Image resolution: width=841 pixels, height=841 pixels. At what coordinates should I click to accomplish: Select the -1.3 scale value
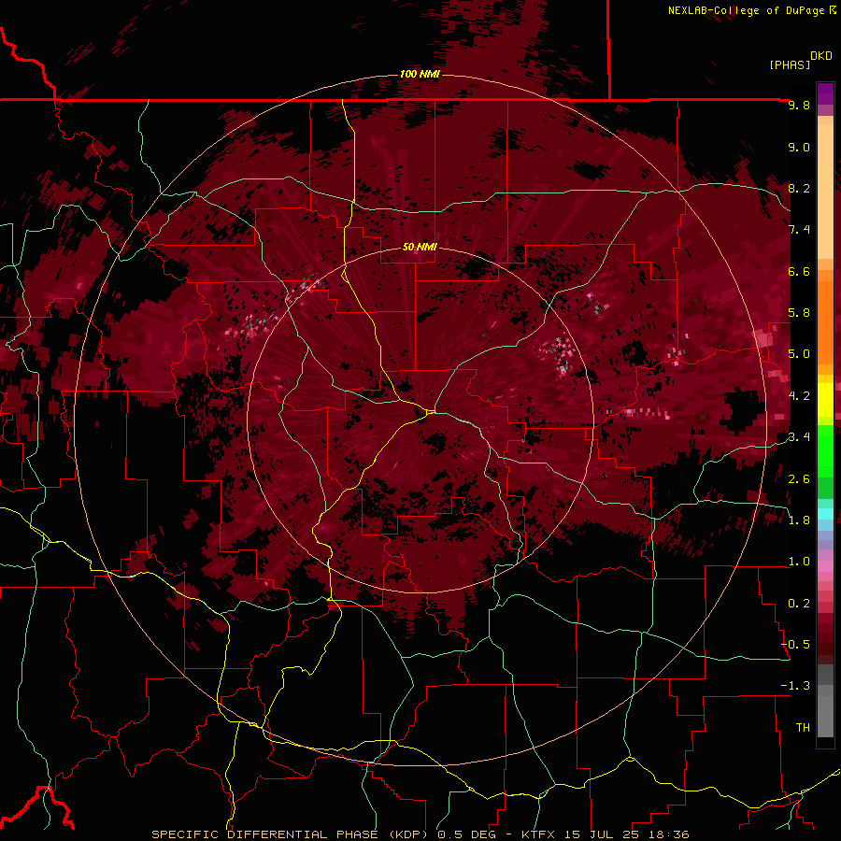[795, 686]
